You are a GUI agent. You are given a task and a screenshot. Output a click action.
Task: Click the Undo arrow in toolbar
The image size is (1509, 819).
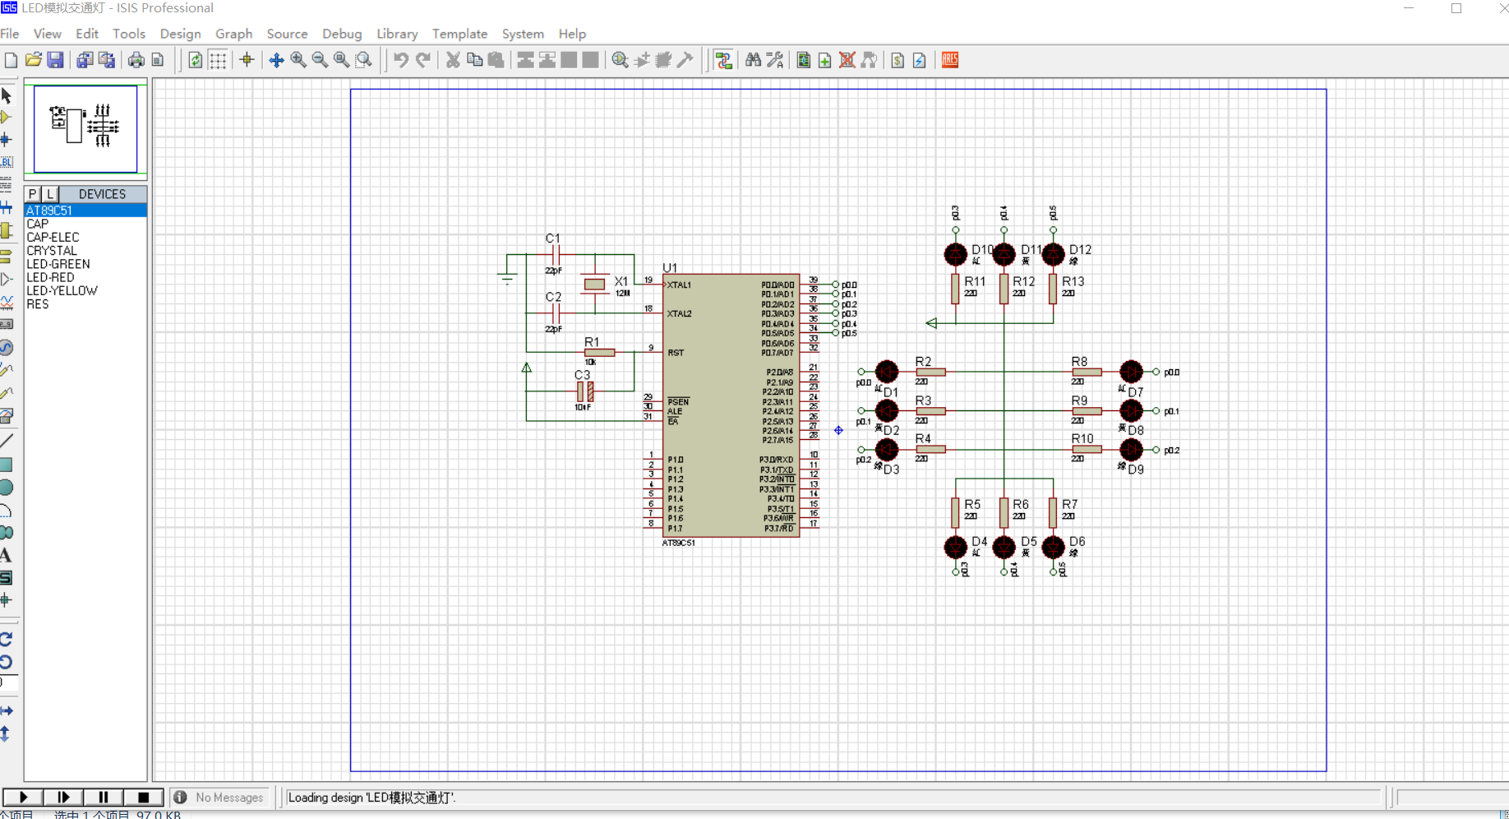400,60
